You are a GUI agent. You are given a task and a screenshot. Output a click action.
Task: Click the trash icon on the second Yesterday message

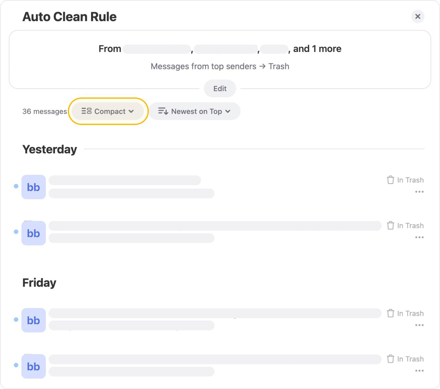(x=390, y=226)
